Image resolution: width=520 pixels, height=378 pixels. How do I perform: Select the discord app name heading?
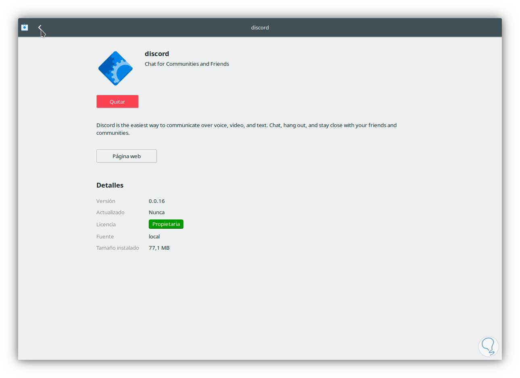click(x=157, y=54)
